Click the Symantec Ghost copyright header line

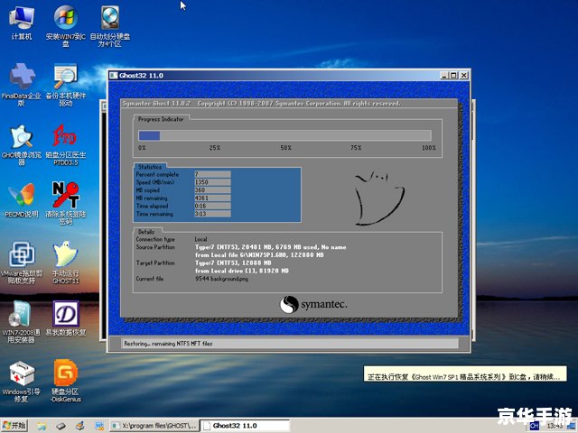coord(261,104)
